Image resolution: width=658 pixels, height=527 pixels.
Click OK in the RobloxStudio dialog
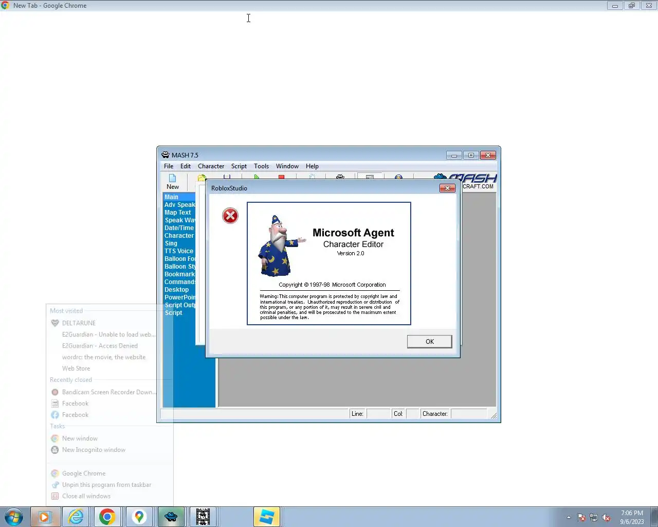pyautogui.click(x=429, y=341)
